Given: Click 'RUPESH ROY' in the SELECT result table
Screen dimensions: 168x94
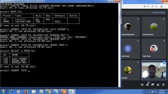Looking at the screenshot, I should click(19, 63).
